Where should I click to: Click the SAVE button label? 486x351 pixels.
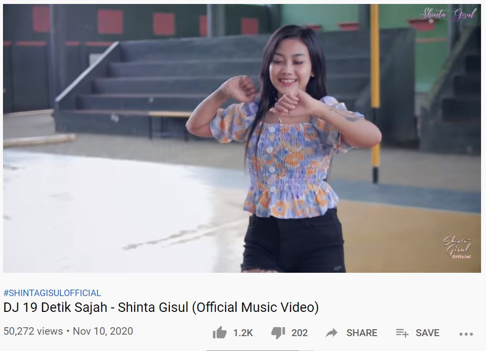[428, 333]
